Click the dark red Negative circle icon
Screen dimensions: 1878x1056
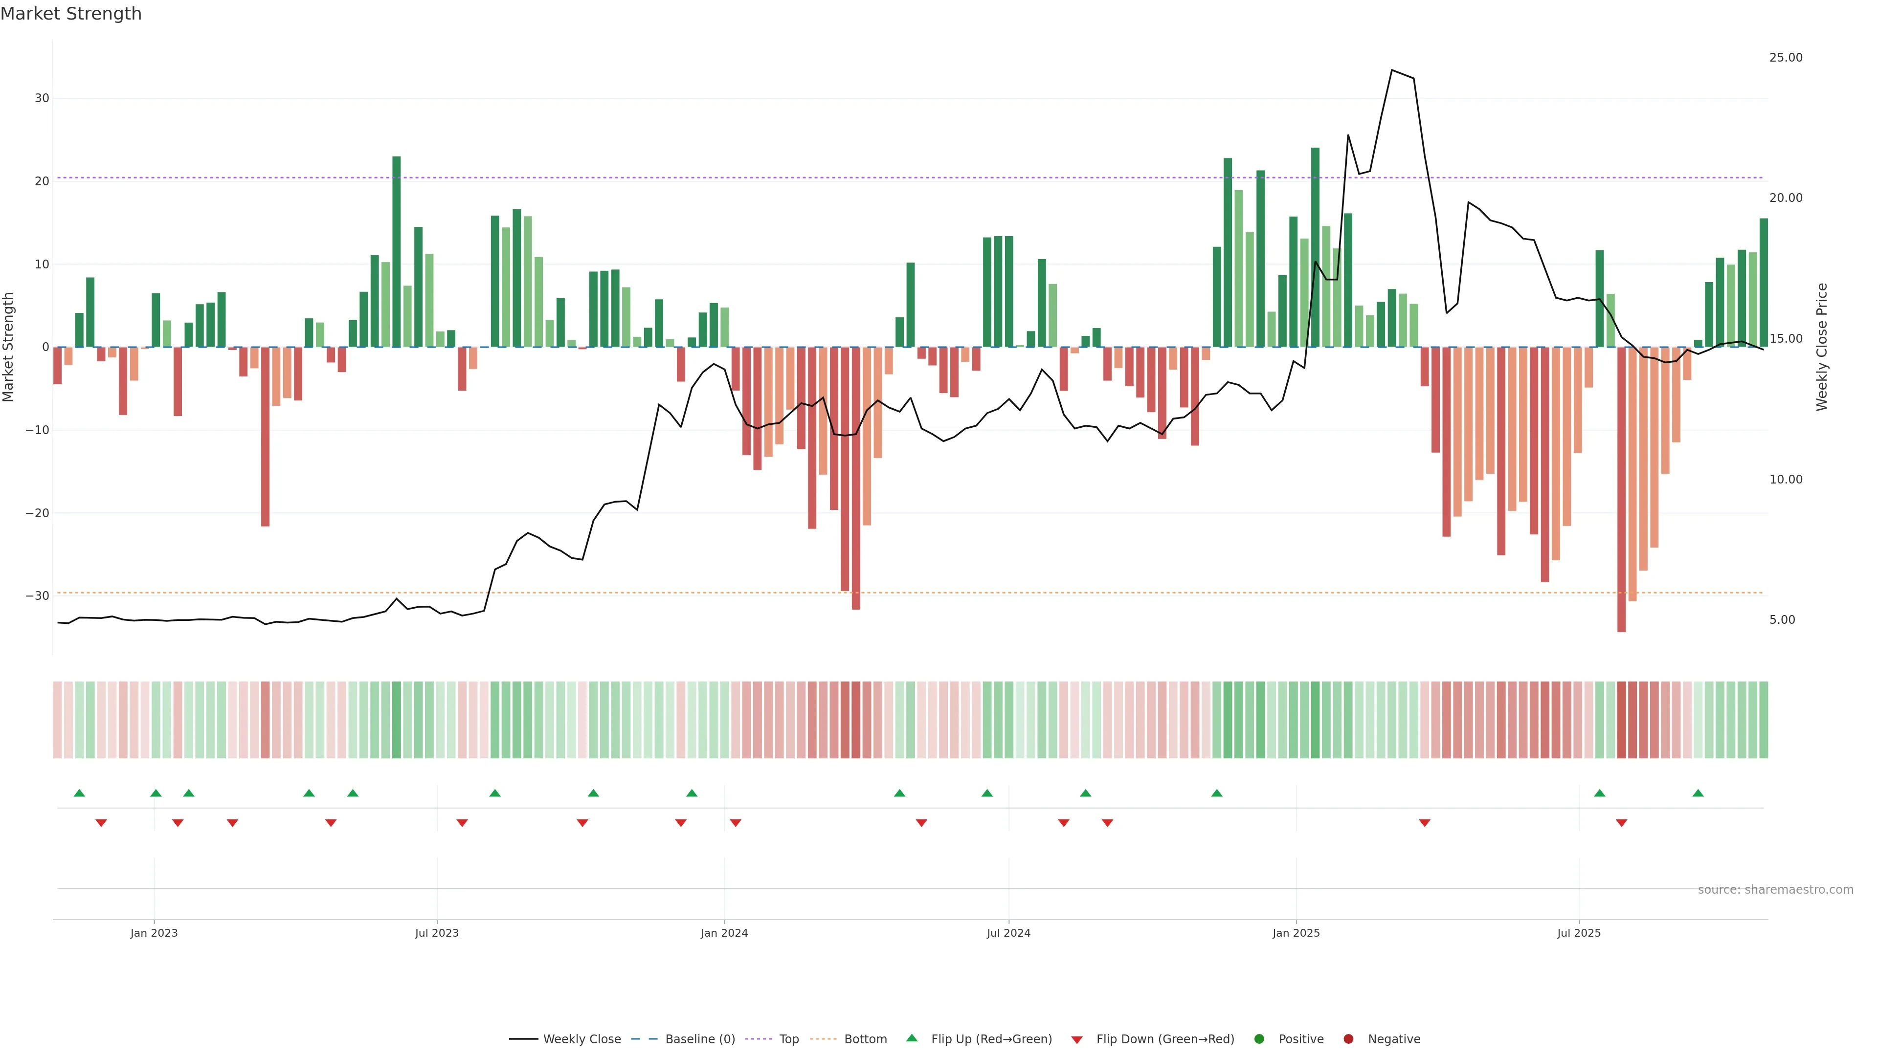pos(1348,1039)
